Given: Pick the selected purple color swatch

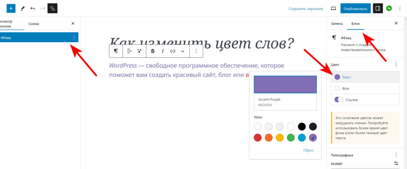Looking at the screenshot, I should 313,138.
